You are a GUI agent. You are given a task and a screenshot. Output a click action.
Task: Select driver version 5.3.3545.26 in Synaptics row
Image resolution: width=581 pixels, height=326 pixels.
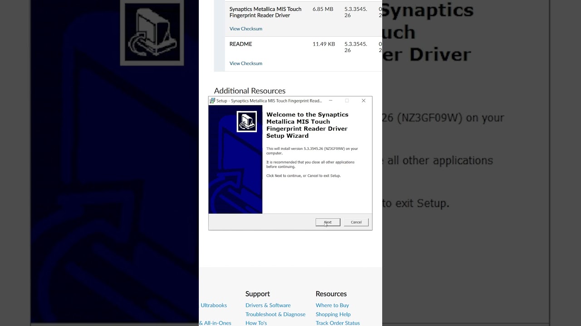[x=355, y=12]
